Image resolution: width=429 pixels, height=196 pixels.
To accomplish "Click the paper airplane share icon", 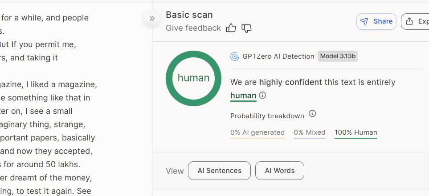I will pos(364,21).
